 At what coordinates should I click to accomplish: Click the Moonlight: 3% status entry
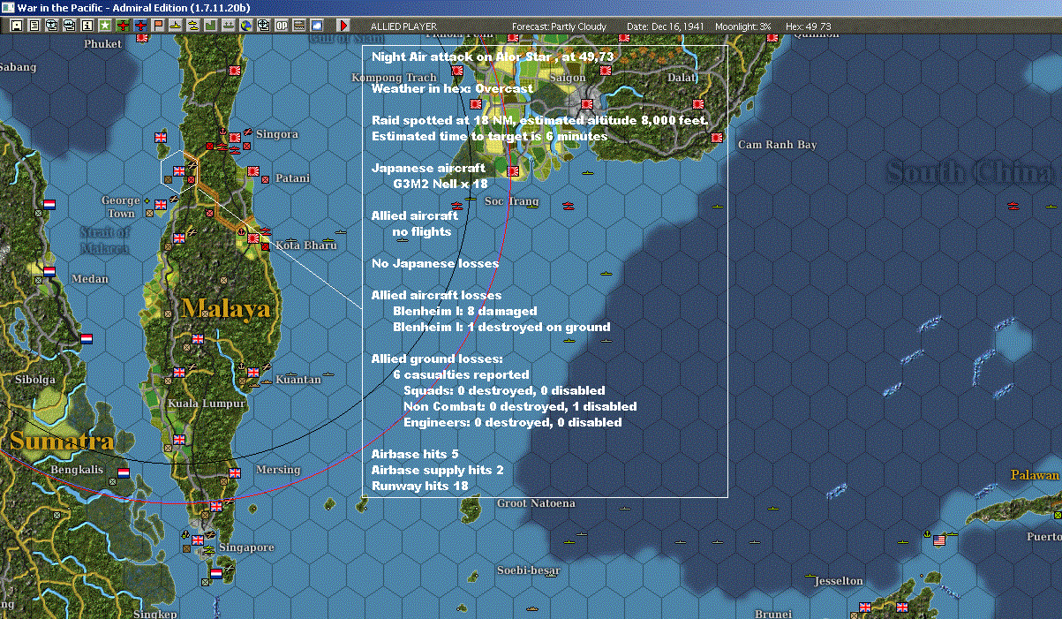742,26
